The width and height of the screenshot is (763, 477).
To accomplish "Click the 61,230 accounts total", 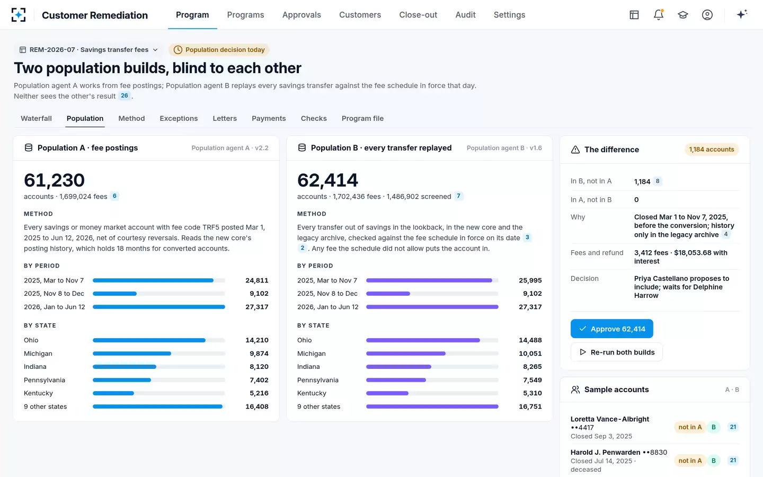I will 55,180.
